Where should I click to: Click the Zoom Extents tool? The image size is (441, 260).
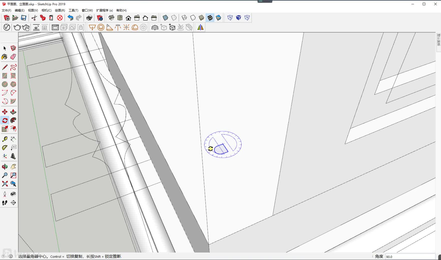pos(5,184)
